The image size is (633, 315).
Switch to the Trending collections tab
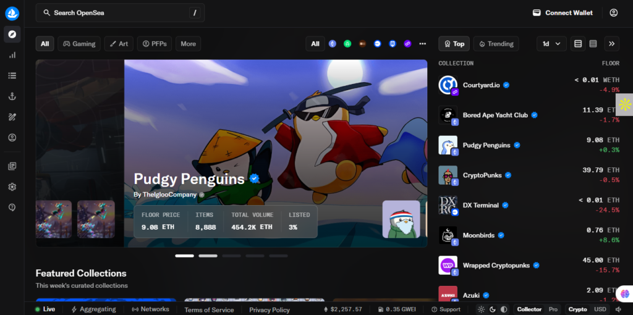[x=496, y=44]
